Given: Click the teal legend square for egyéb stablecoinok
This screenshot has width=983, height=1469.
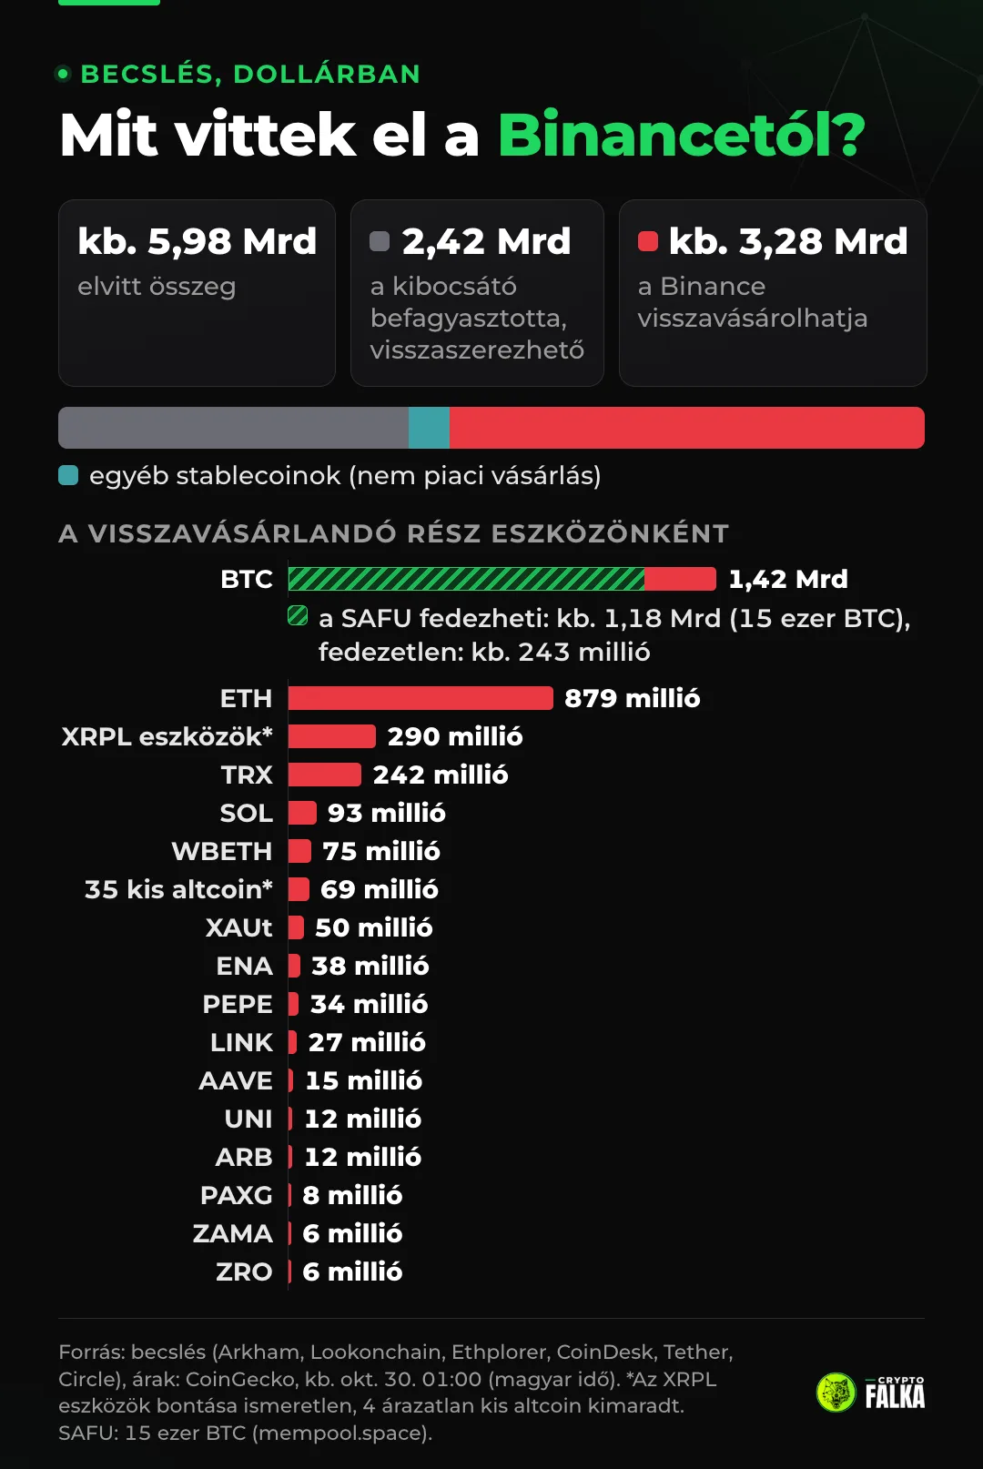Looking at the screenshot, I should pyautogui.click(x=68, y=475).
